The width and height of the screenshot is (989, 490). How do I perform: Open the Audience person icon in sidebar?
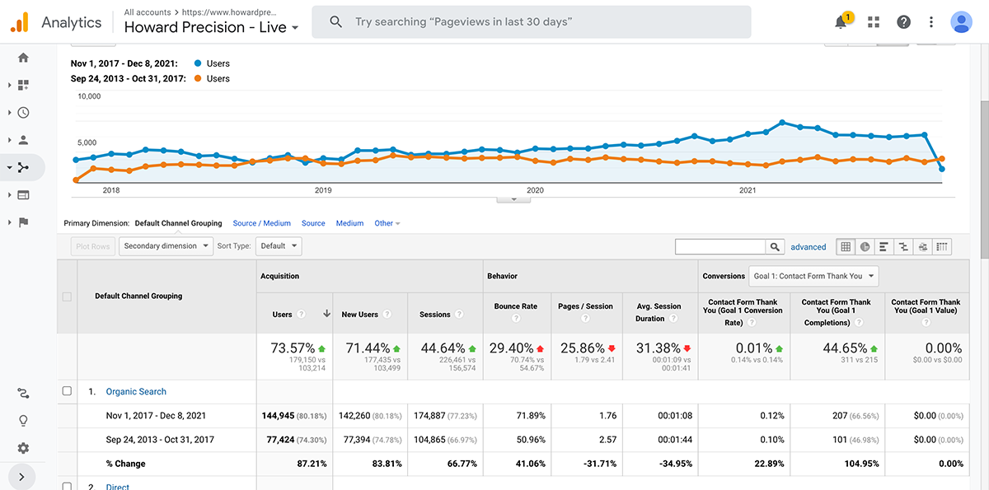23,140
